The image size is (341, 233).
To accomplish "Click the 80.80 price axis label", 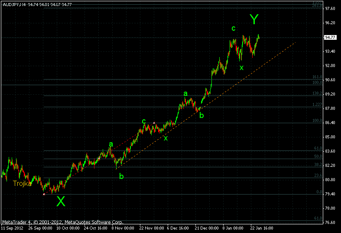I will point(330,180).
